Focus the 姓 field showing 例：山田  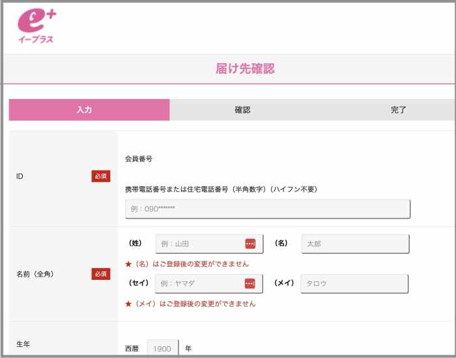209,244
